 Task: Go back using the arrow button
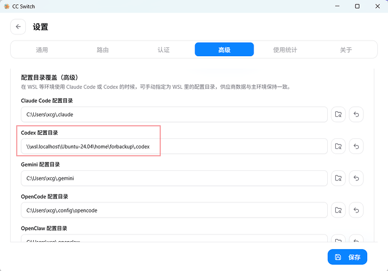click(18, 27)
